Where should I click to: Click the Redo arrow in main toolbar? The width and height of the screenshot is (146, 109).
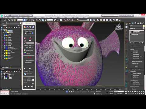(5, 20)
